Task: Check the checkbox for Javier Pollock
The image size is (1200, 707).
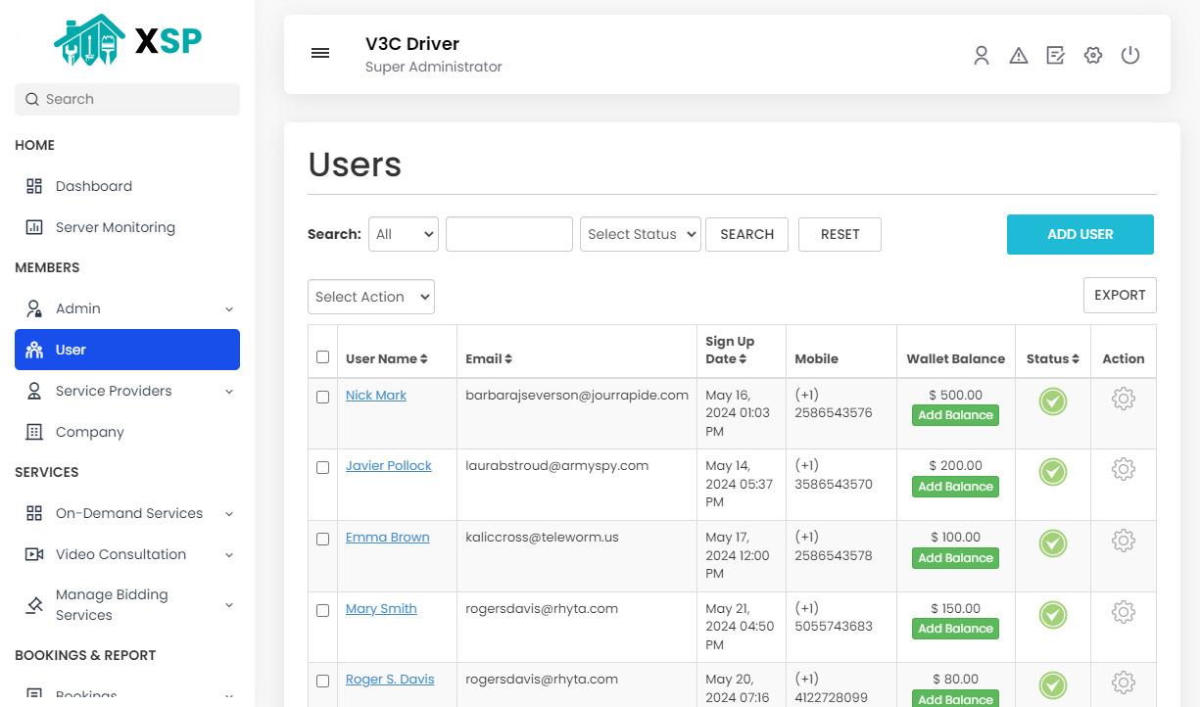Action: [x=322, y=468]
